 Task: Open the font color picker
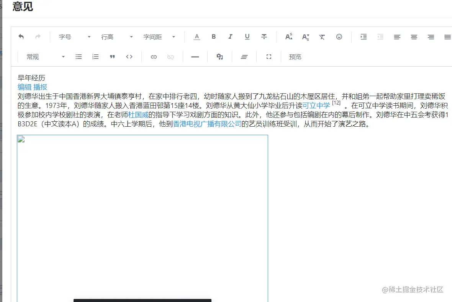pyautogui.click(x=197, y=37)
